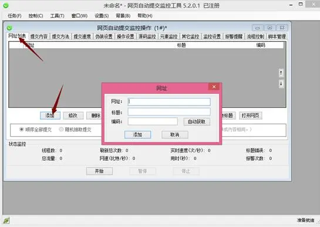The image size is (320, 227).
Task: Click the green app icon in main title bar
Action: pos(6,5)
